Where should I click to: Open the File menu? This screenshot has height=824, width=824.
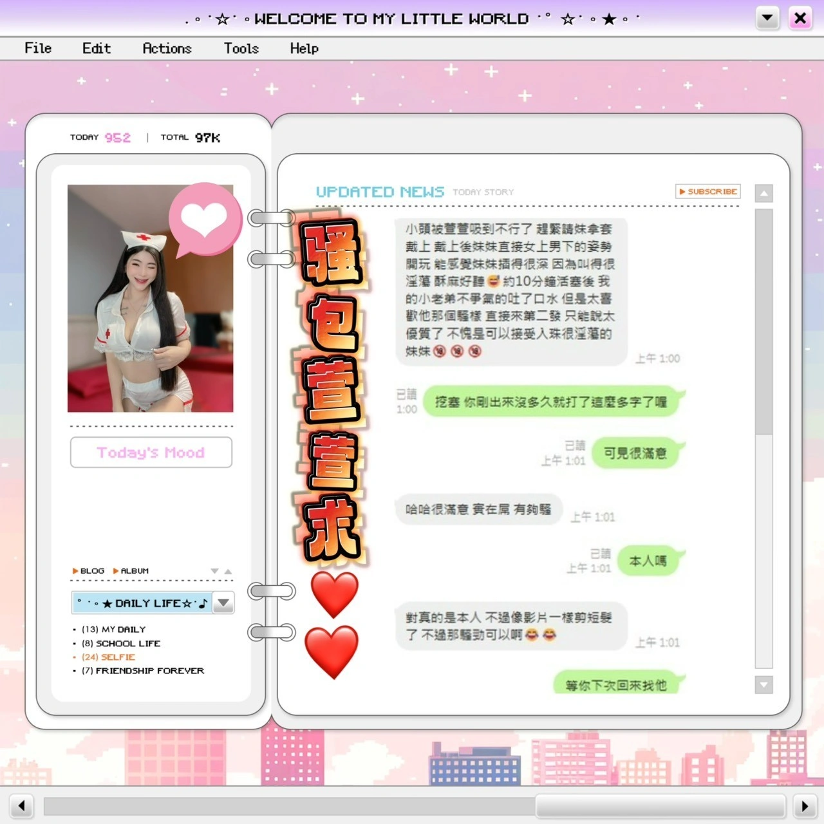coord(38,48)
